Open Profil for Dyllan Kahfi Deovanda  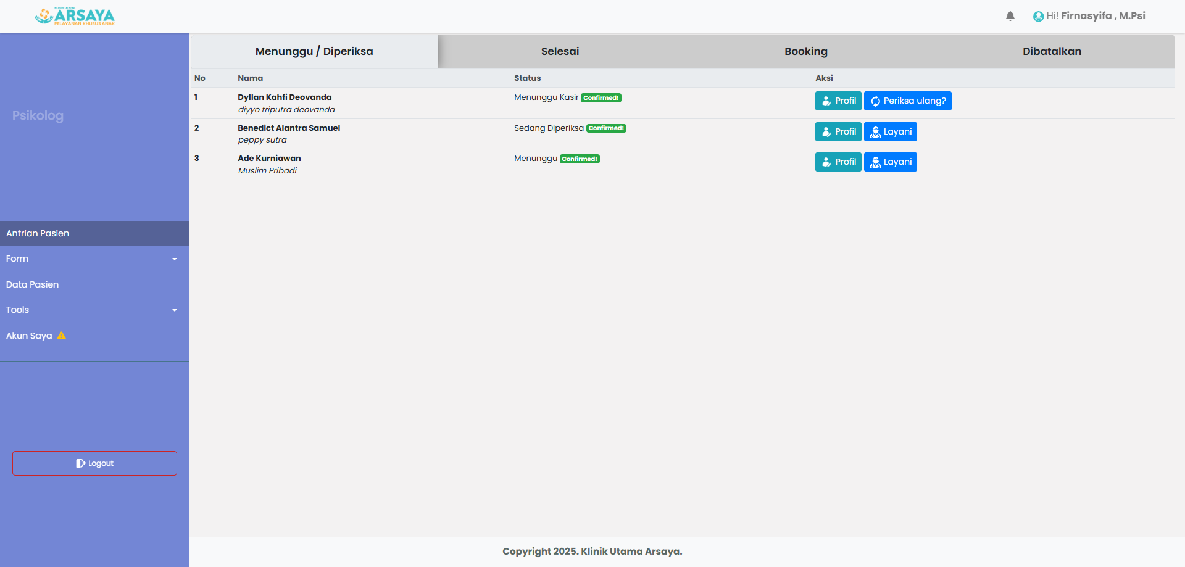838,101
